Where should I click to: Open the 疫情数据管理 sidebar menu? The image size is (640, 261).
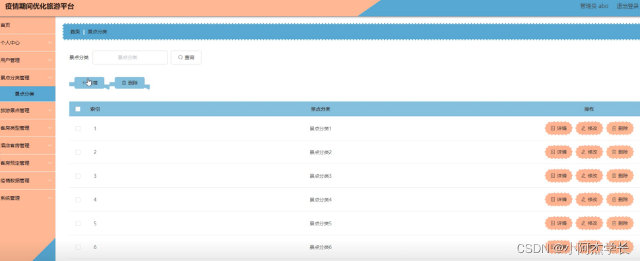pyautogui.click(x=27, y=181)
